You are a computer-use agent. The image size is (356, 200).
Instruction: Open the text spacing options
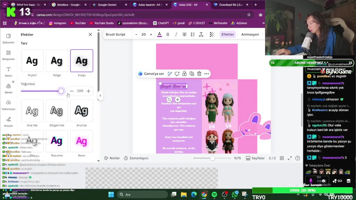[x=201, y=34]
